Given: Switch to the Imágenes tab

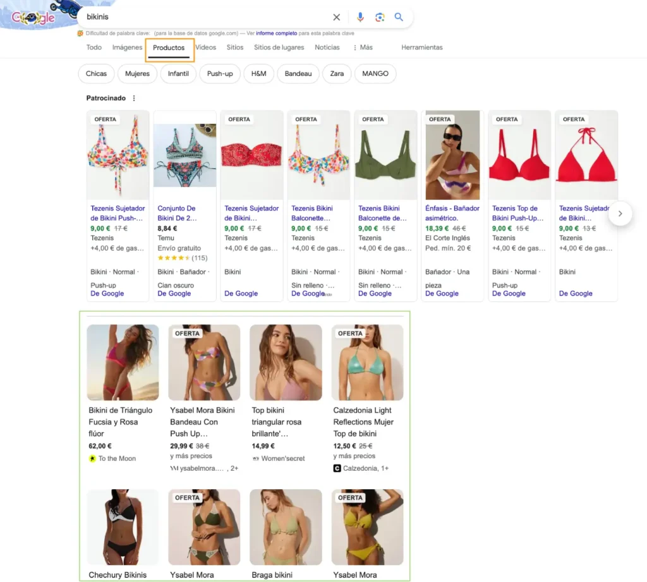Looking at the screenshot, I should (x=127, y=47).
